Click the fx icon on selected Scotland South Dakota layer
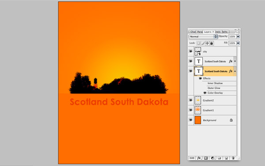 (x=231, y=71)
